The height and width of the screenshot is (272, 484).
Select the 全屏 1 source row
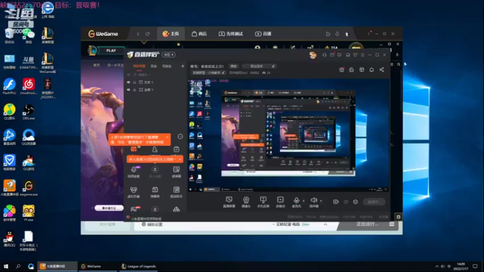156,89
